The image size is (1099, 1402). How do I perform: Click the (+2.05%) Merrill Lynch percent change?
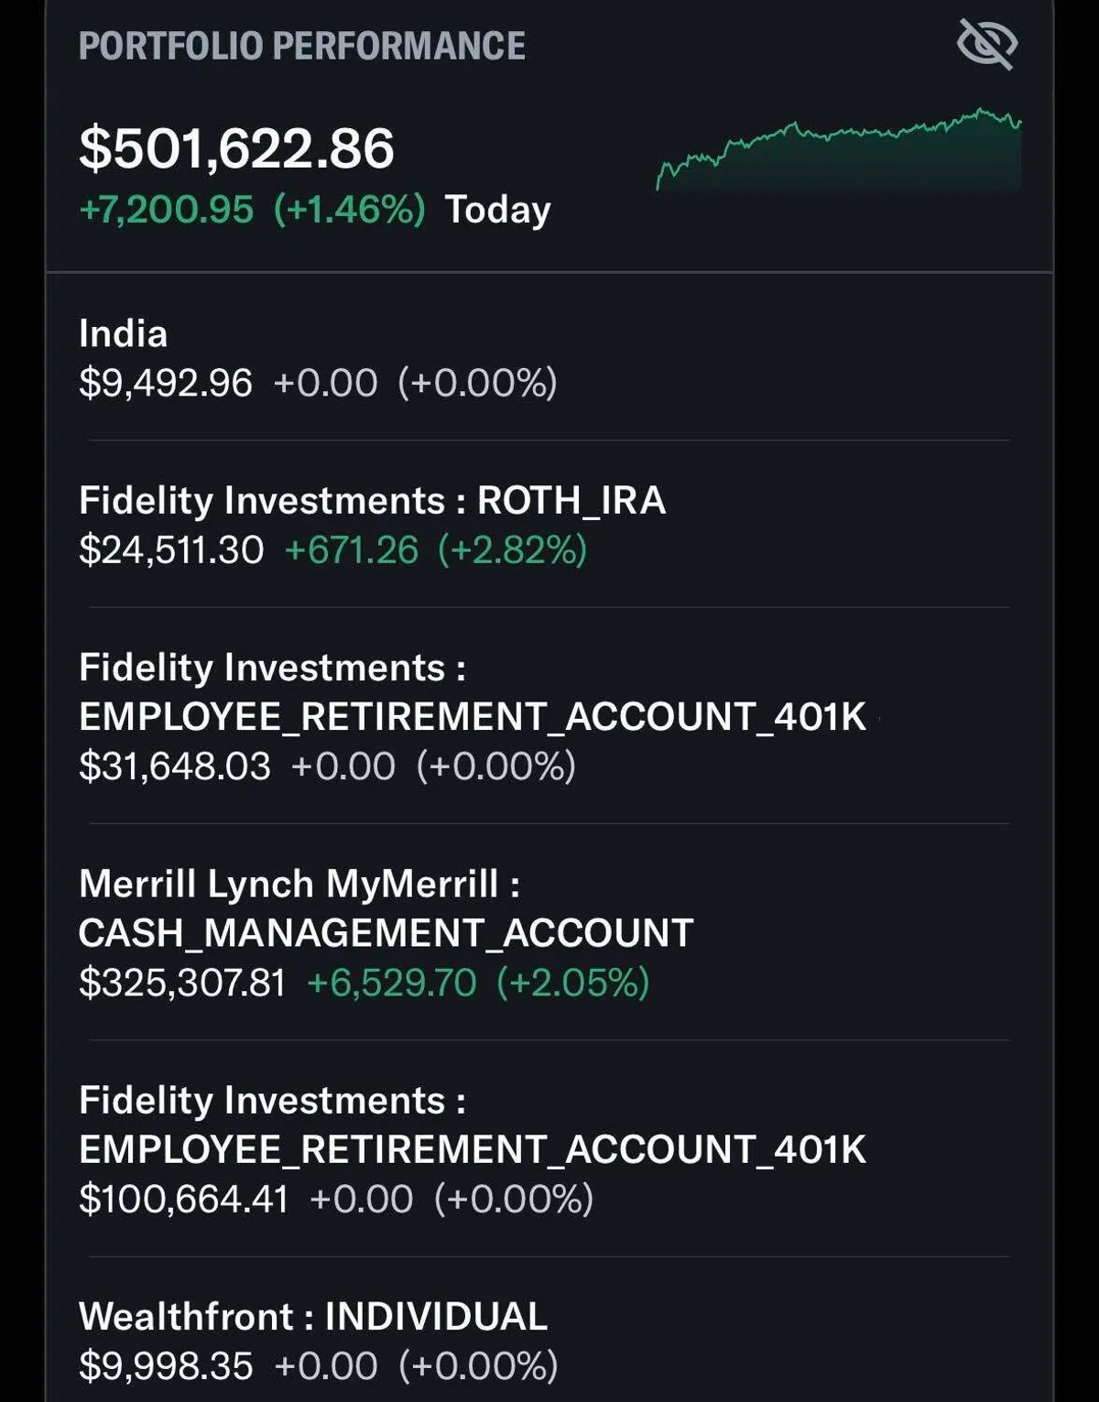tap(572, 983)
